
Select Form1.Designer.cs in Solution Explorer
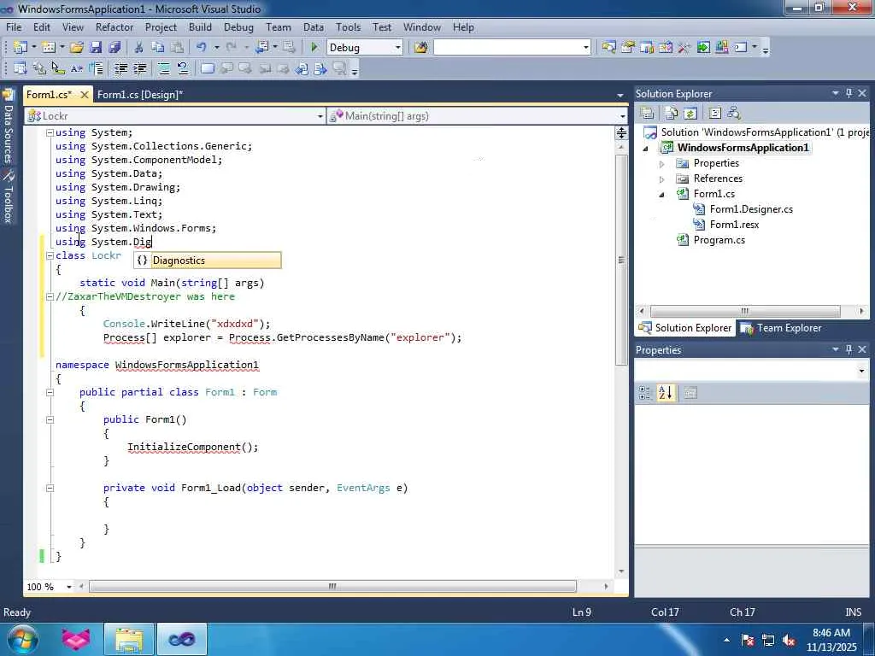pos(751,209)
